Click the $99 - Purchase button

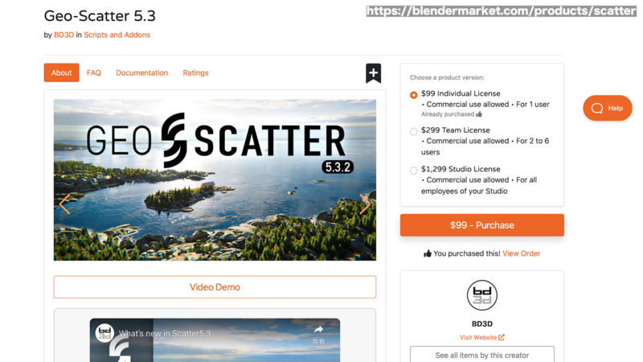(481, 225)
